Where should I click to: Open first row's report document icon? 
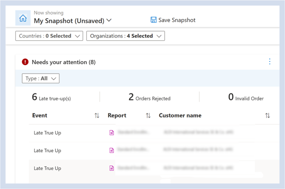[112, 133]
